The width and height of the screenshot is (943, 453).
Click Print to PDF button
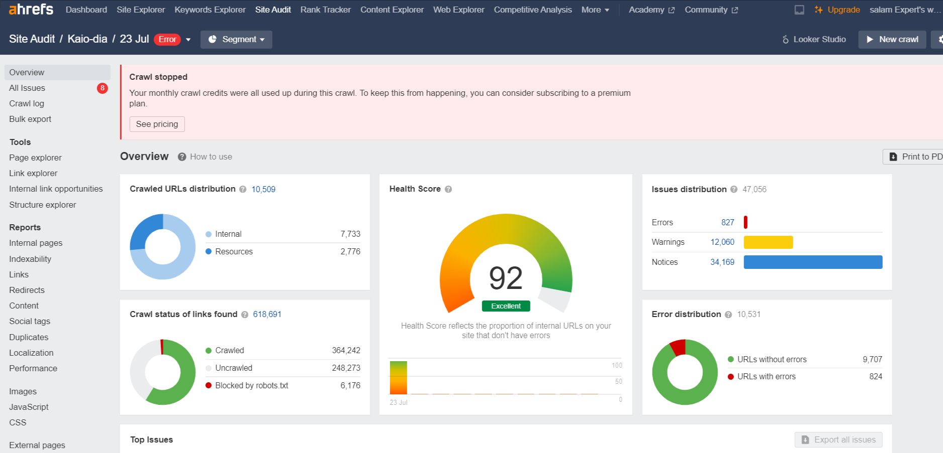pyautogui.click(x=913, y=157)
